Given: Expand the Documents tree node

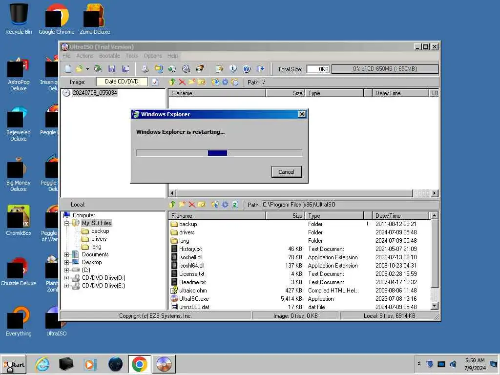Looking at the screenshot, I should (x=66, y=254).
